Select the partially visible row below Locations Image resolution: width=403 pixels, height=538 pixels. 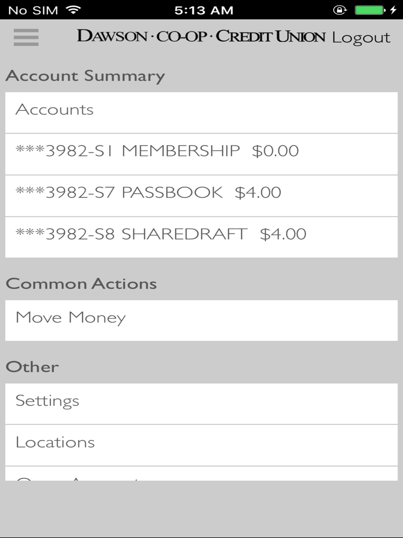point(201,473)
